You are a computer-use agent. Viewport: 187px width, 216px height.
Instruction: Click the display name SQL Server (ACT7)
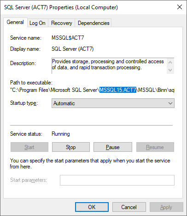72,49
